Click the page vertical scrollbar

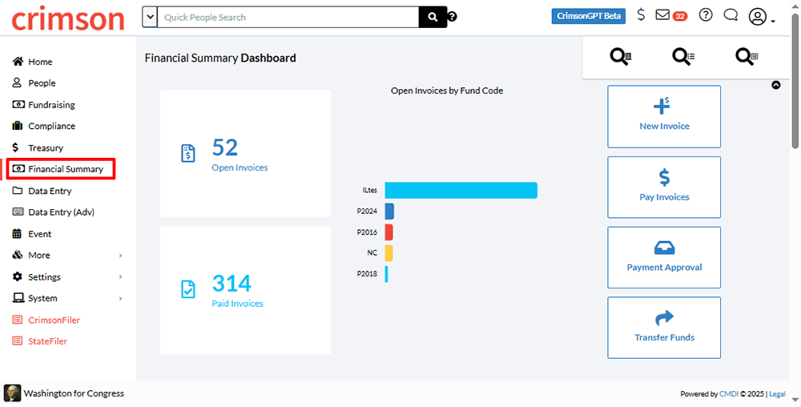click(795, 82)
